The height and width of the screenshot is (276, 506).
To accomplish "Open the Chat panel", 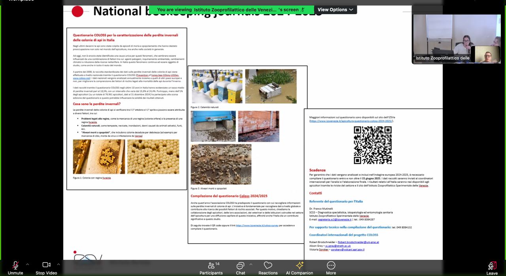I will click(240, 268).
